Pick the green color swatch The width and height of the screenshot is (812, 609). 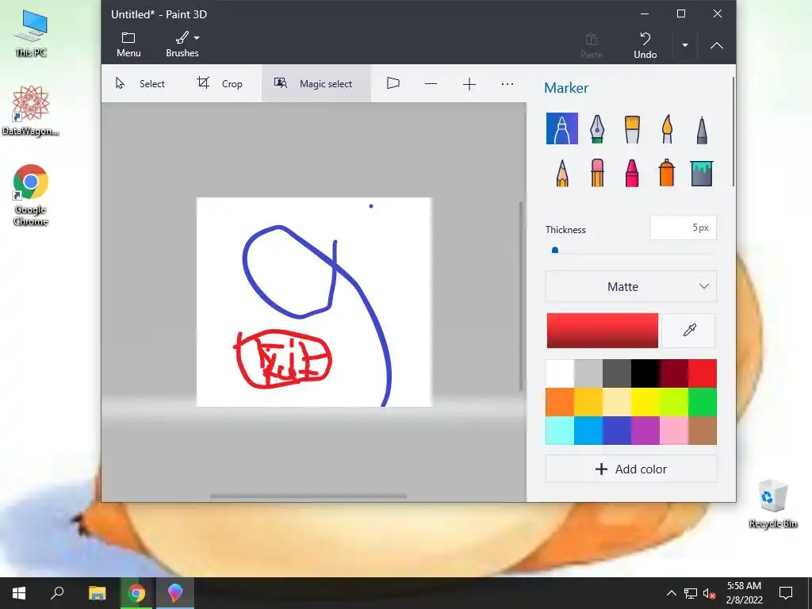pyautogui.click(x=703, y=402)
